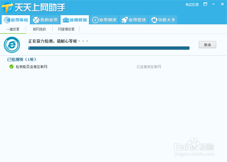Go to 宽带提速 tab
227x162 pixels.
pos(133,20)
